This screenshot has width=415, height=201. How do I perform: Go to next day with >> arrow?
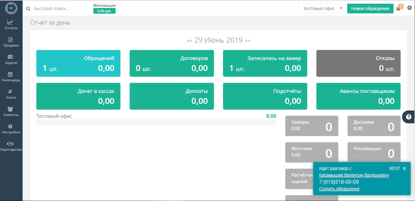[x=248, y=40]
